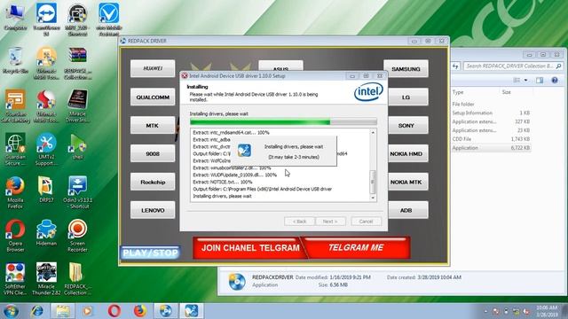Launch Mozilla Firefox from the desktop
The width and height of the screenshot is (568, 319).
coord(15,192)
